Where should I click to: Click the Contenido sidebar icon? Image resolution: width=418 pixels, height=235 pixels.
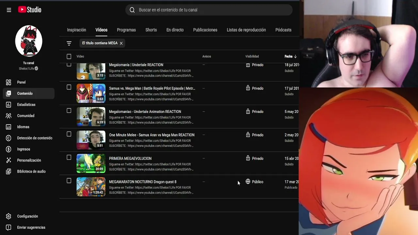tap(9, 93)
